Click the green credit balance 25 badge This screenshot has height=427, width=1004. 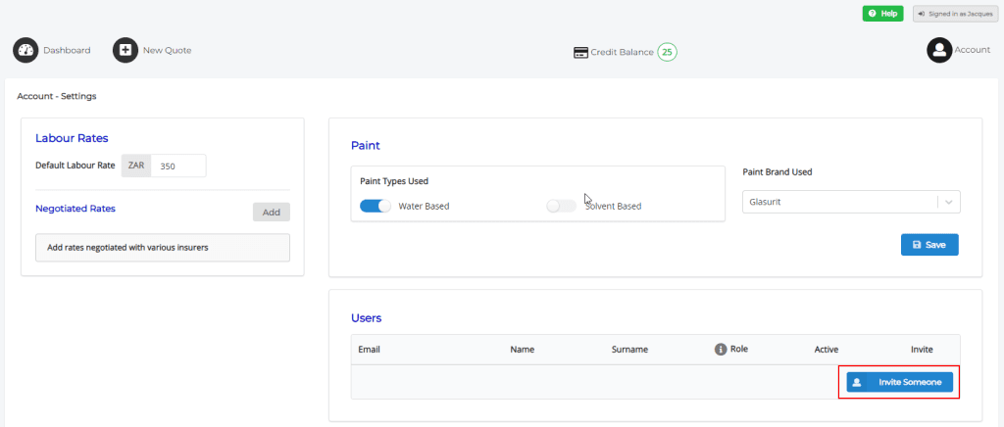coord(667,52)
